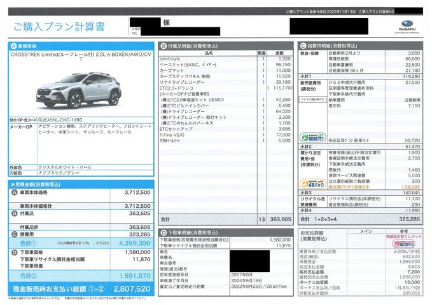This screenshot has width=432, height=305.
Task: Click the T-Fine VS/G price 77,000
Action: click(x=283, y=135)
